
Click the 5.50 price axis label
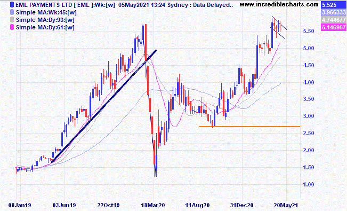pos(309,32)
